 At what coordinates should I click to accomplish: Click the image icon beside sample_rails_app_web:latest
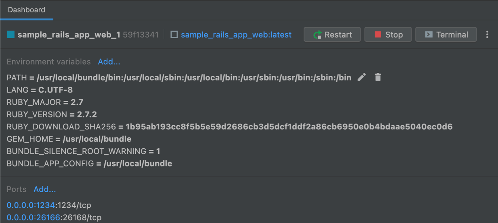(x=174, y=35)
